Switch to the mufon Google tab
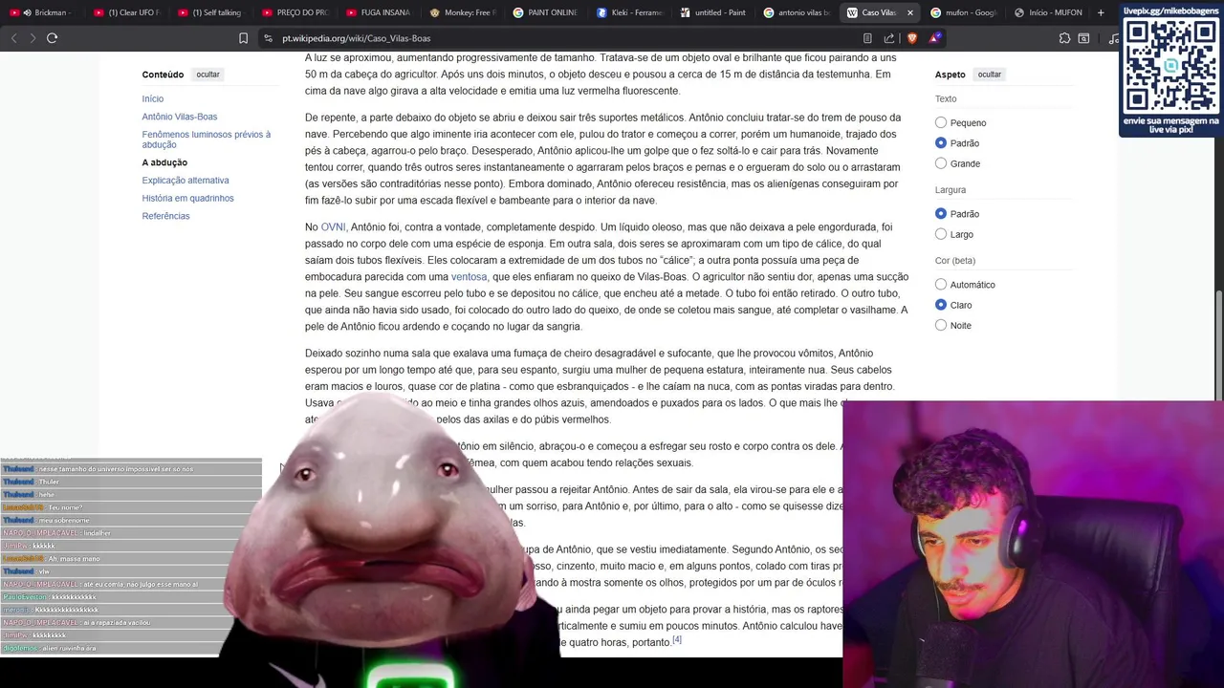Image resolution: width=1224 pixels, height=688 pixels. [964, 12]
